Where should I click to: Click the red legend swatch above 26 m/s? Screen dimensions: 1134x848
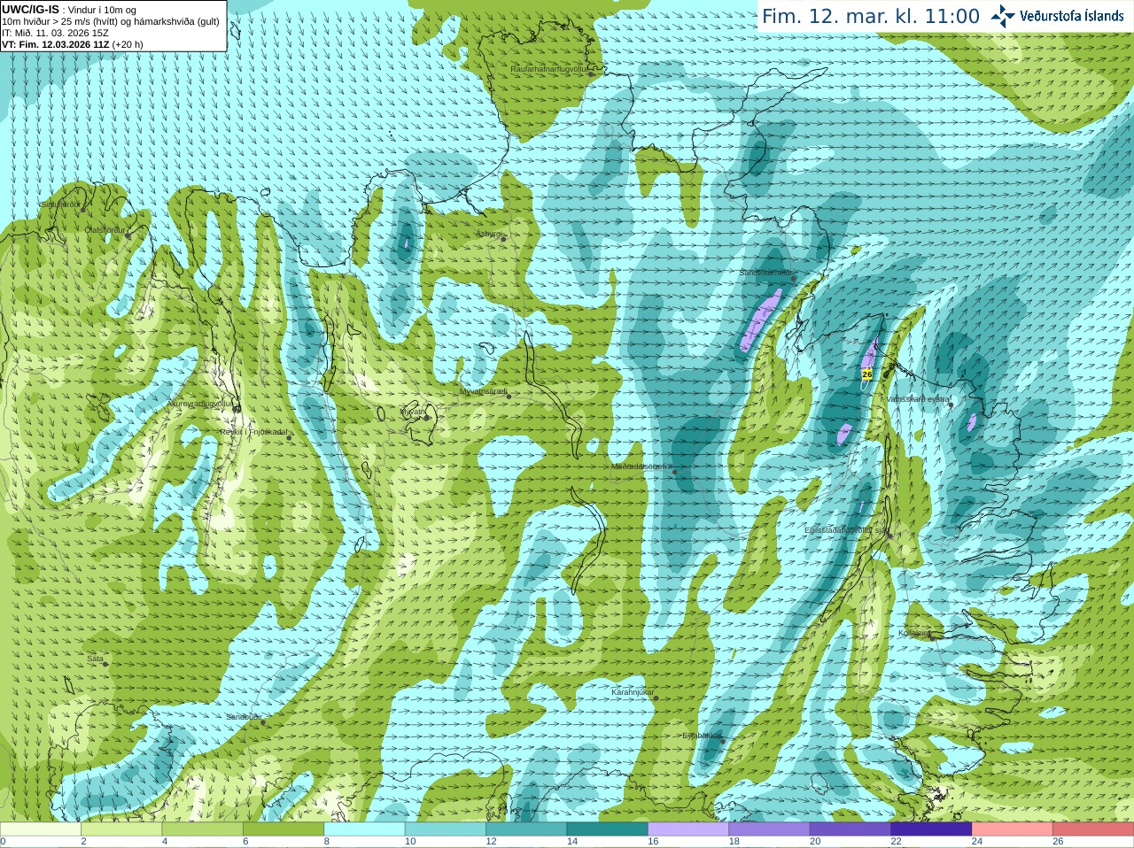coord(1093,829)
